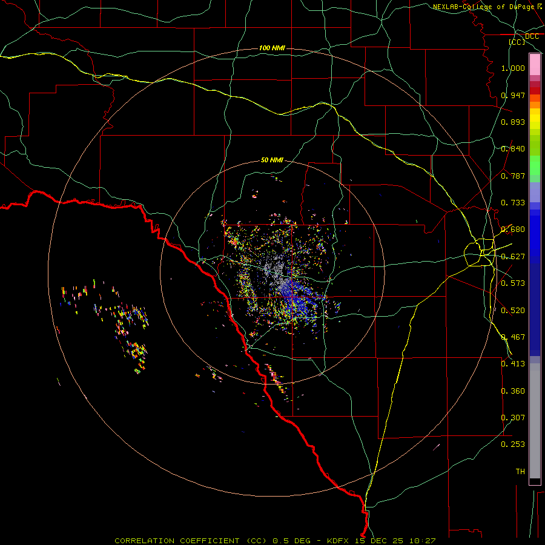
Task: Click the 0.307 legend value
Action: [x=513, y=418]
